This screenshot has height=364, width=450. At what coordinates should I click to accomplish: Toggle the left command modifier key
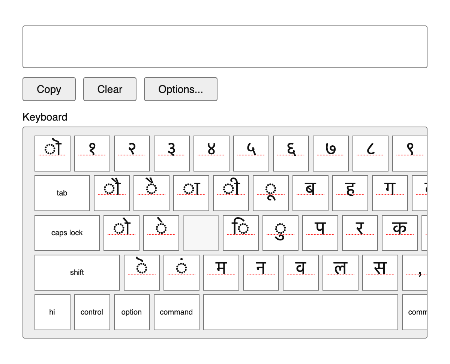(177, 312)
